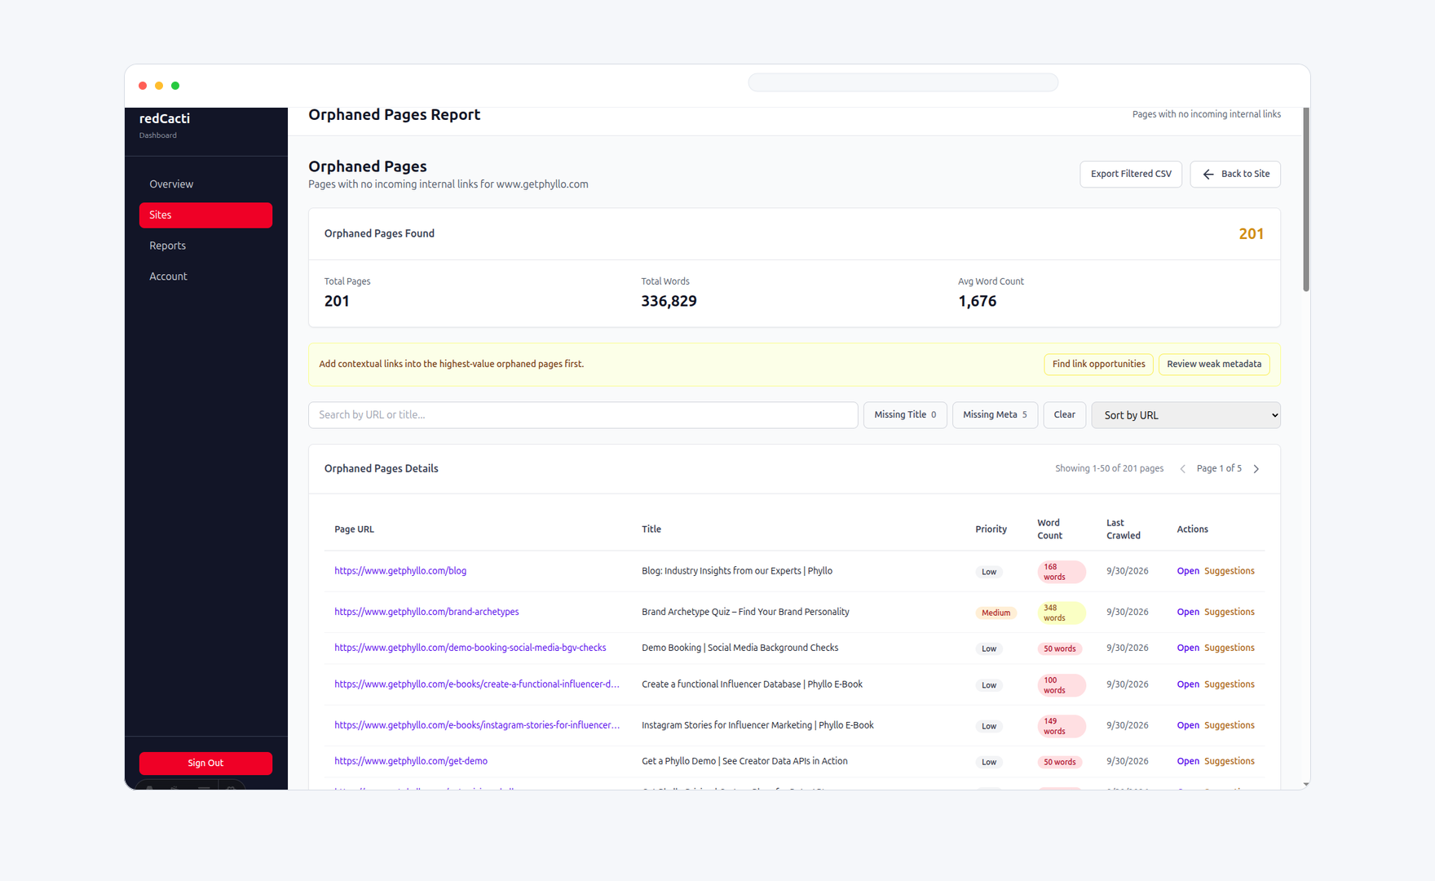Focus the Search by URL or title field

583,415
